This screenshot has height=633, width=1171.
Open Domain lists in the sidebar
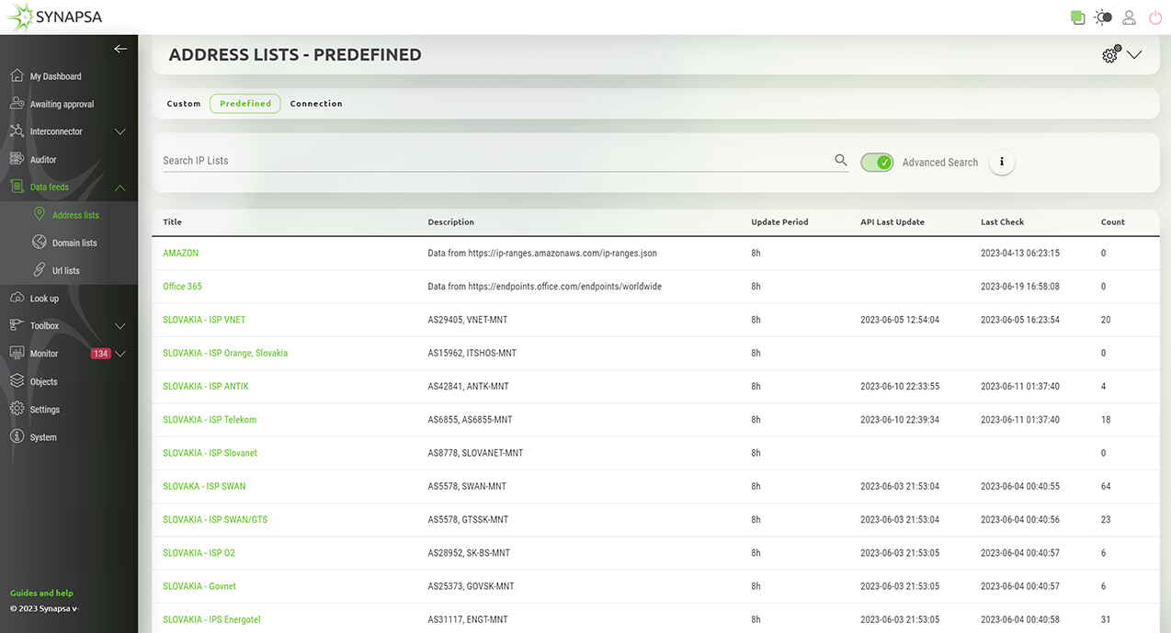pos(74,243)
